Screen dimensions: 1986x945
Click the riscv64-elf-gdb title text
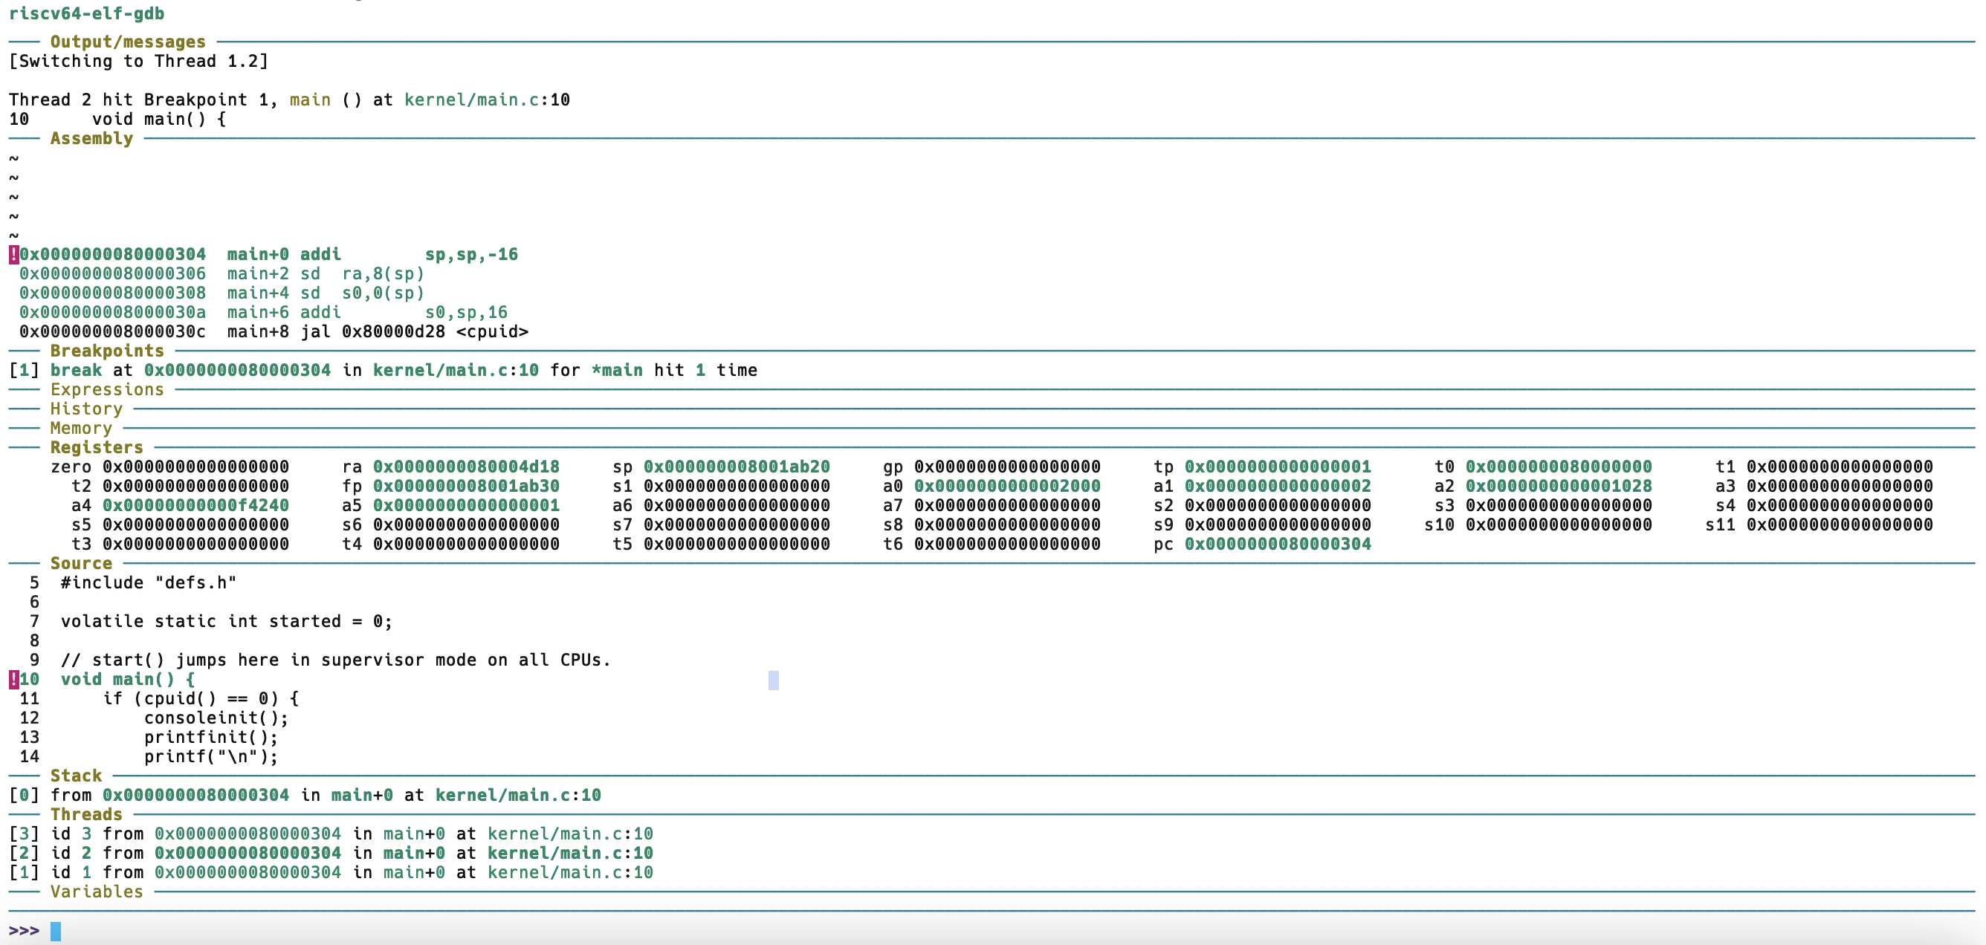tap(86, 13)
